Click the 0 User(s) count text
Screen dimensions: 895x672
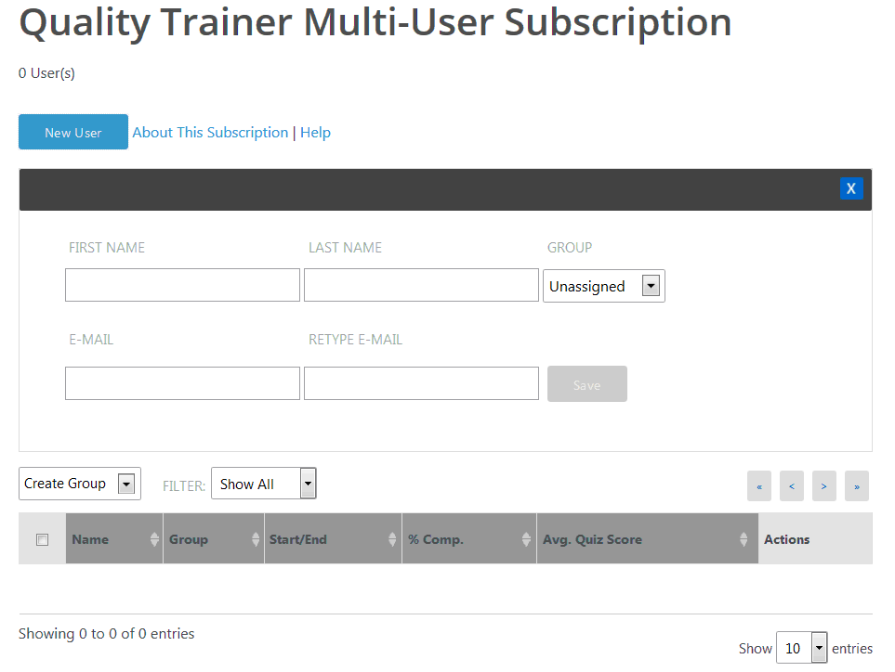tap(46, 73)
